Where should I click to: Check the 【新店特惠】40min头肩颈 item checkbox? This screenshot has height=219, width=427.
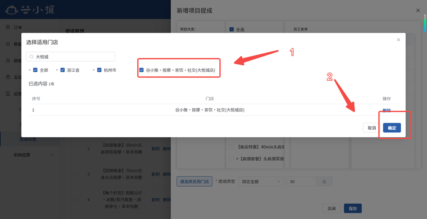(231, 147)
